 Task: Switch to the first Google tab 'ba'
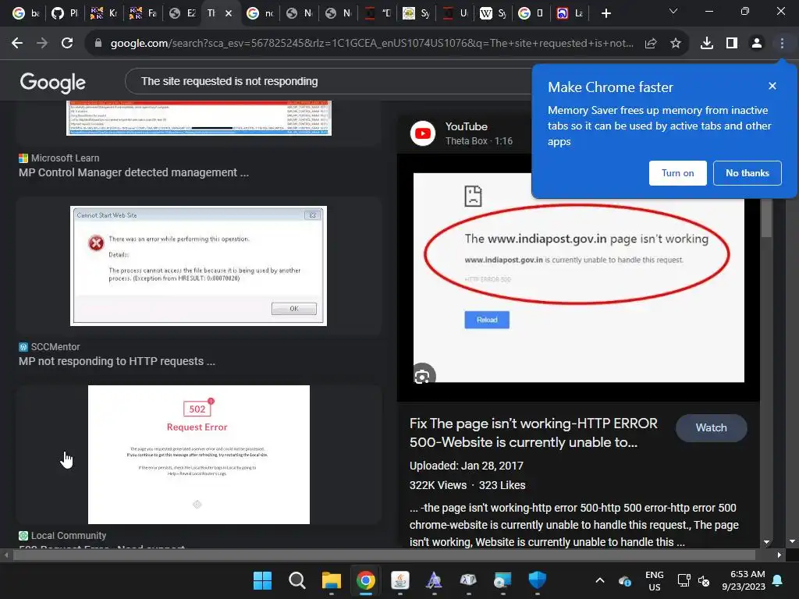coord(26,13)
